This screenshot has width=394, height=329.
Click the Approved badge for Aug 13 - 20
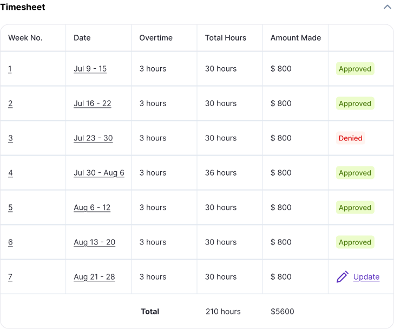click(355, 242)
